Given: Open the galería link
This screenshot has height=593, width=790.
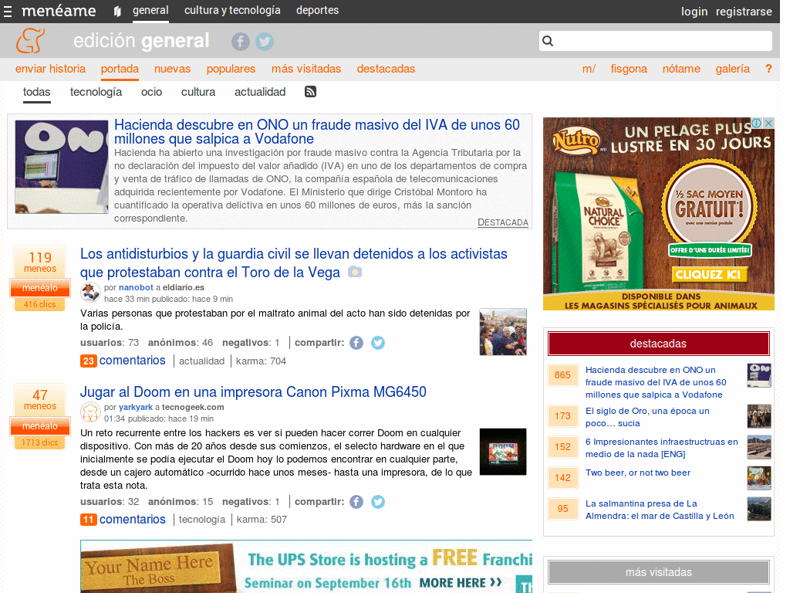Looking at the screenshot, I should click(733, 69).
